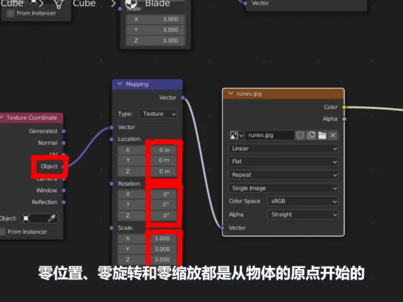This screenshot has width=403, height=302.
Task: Open image browse icon dropdown
Action: (236, 135)
